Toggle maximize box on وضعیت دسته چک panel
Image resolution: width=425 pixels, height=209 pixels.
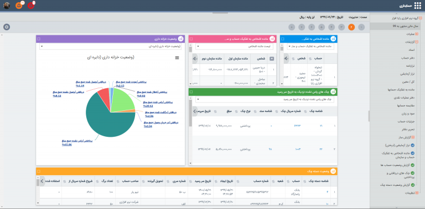[x=39, y=172]
